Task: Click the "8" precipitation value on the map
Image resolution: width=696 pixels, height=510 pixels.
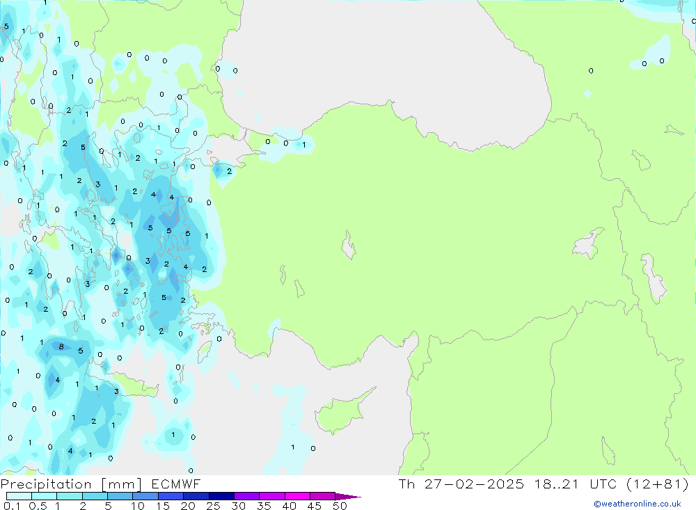Action: tap(61, 346)
